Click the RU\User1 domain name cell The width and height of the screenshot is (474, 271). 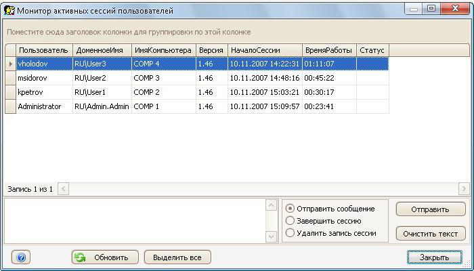pos(102,92)
